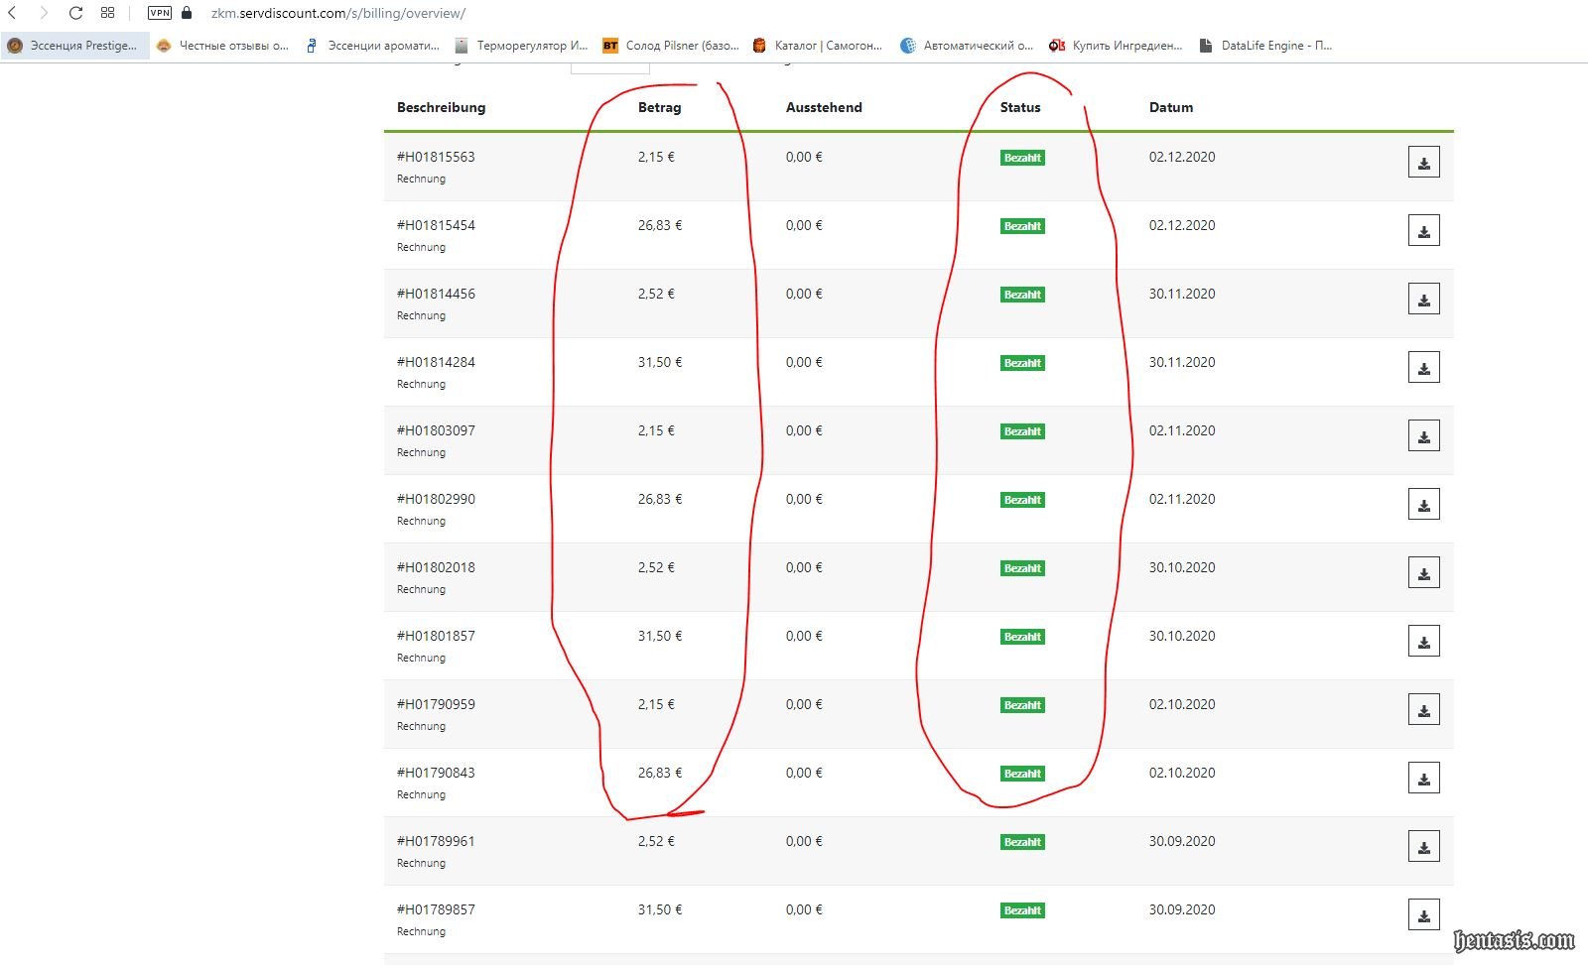
Task: Toggle the VPN badge in address bar
Action: pyautogui.click(x=159, y=13)
